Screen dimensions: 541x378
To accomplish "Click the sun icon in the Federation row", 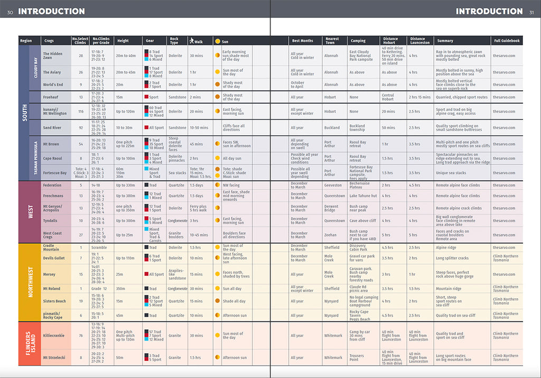I will [x=217, y=186].
